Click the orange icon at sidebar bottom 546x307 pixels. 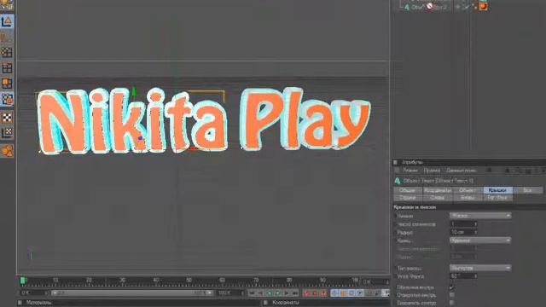[x=7, y=151]
